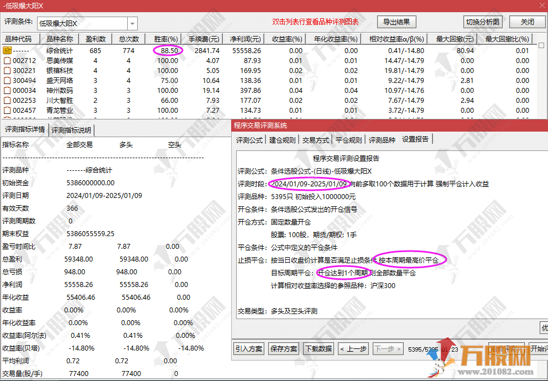This screenshot has height=381, width=548.
Task: Open the 设置报告 tab
Action: coord(415,139)
